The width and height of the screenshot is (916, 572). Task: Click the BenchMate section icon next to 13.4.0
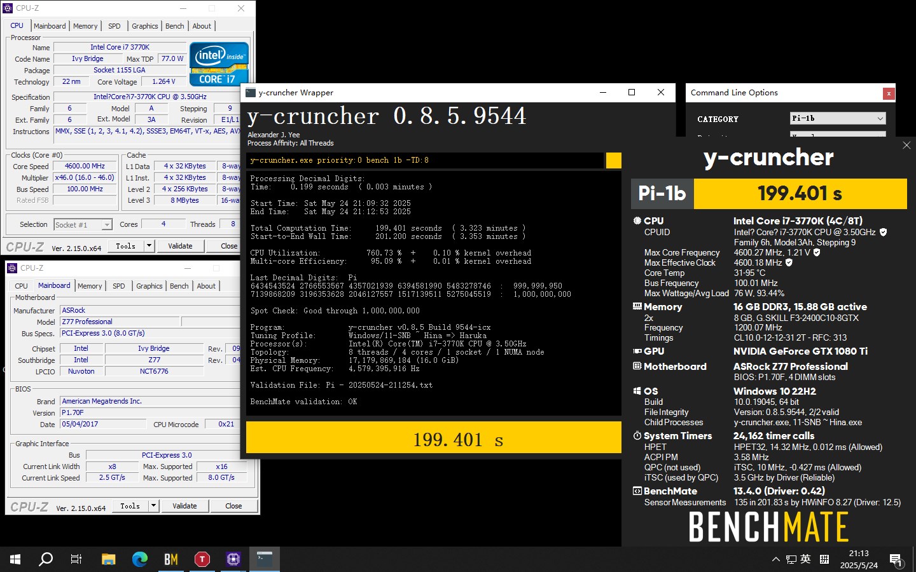click(637, 491)
